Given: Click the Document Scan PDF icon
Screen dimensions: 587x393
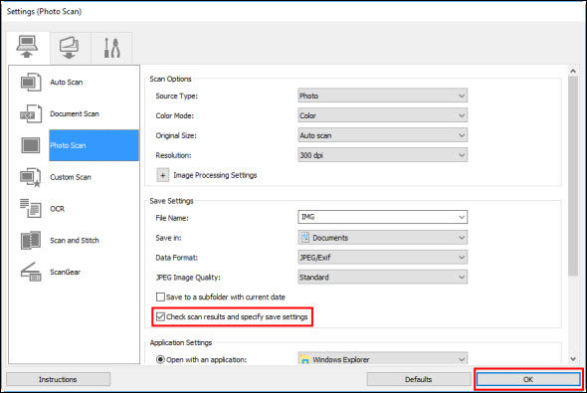Looking at the screenshot, I should pos(31,113).
